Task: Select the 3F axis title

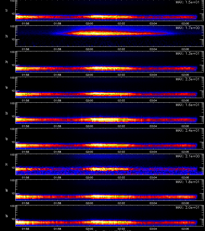Action: pyautogui.click(x=7, y=62)
